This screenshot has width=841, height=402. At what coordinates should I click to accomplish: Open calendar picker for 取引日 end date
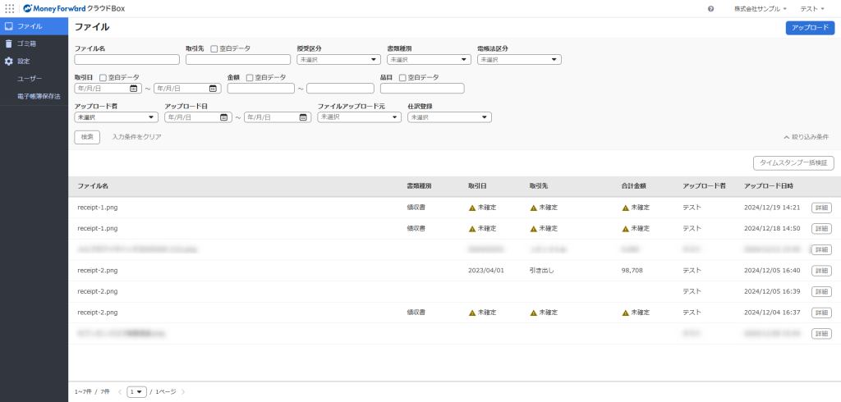213,89
